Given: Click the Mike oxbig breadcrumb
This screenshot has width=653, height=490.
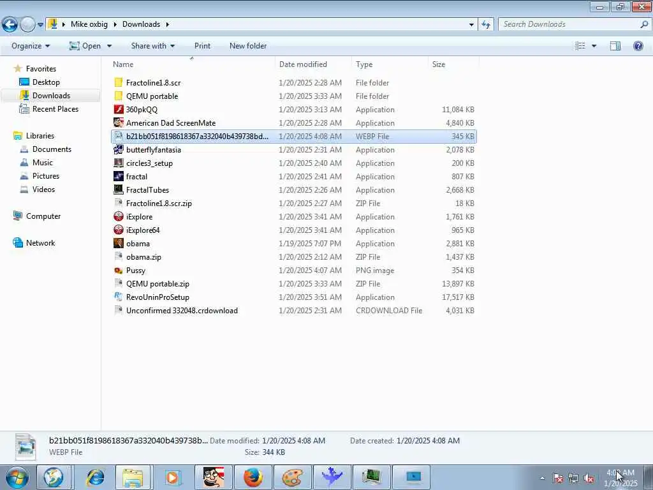Looking at the screenshot, I should [89, 24].
